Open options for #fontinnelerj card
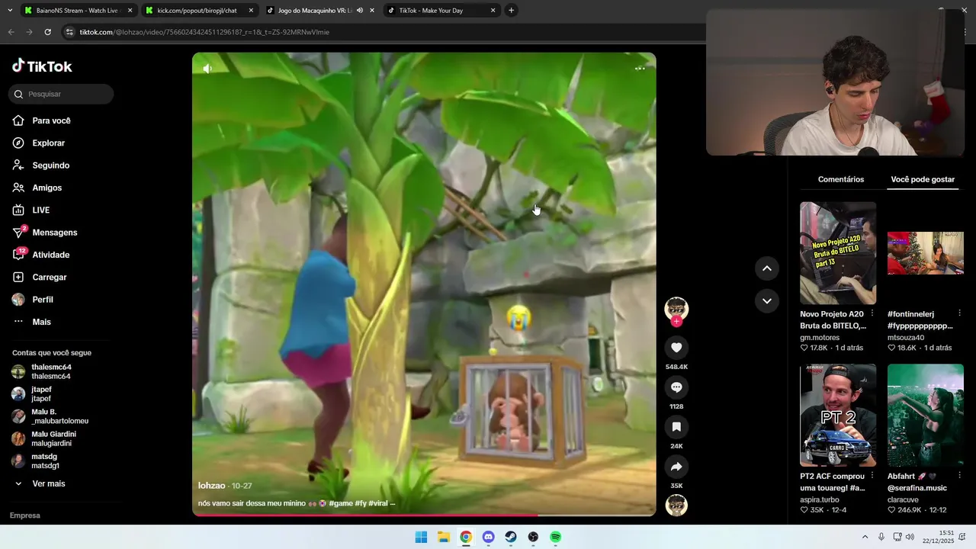Image resolution: width=976 pixels, height=549 pixels. point(959,313)
